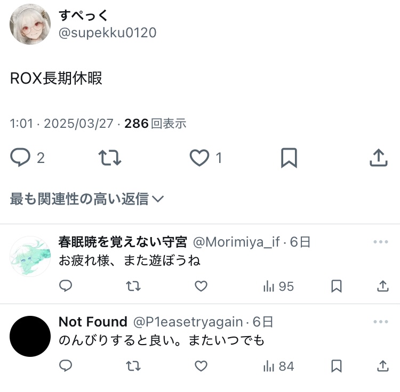Reply to the ROX長期休暇 main post
This screenshot has height=392, width=400.
[x=20, y=158]
